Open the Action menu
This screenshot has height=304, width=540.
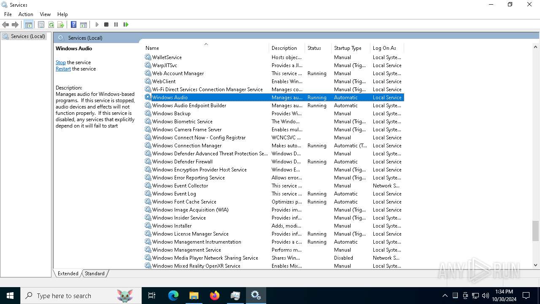pyautogui.click(x=26, y=14)
